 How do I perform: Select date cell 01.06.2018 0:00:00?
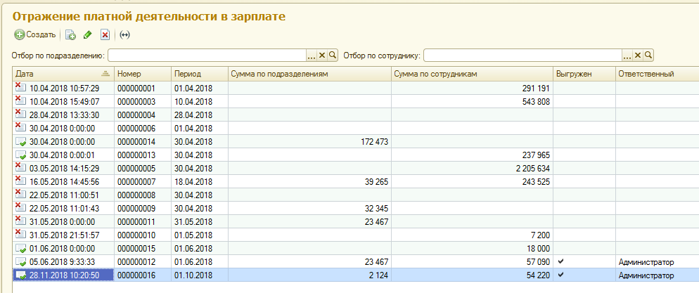coord(63,249)
